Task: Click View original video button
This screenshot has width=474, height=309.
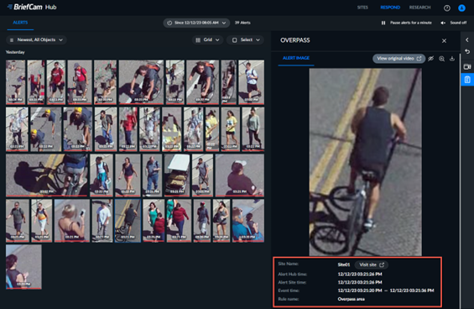Action: tap(398, 59)
